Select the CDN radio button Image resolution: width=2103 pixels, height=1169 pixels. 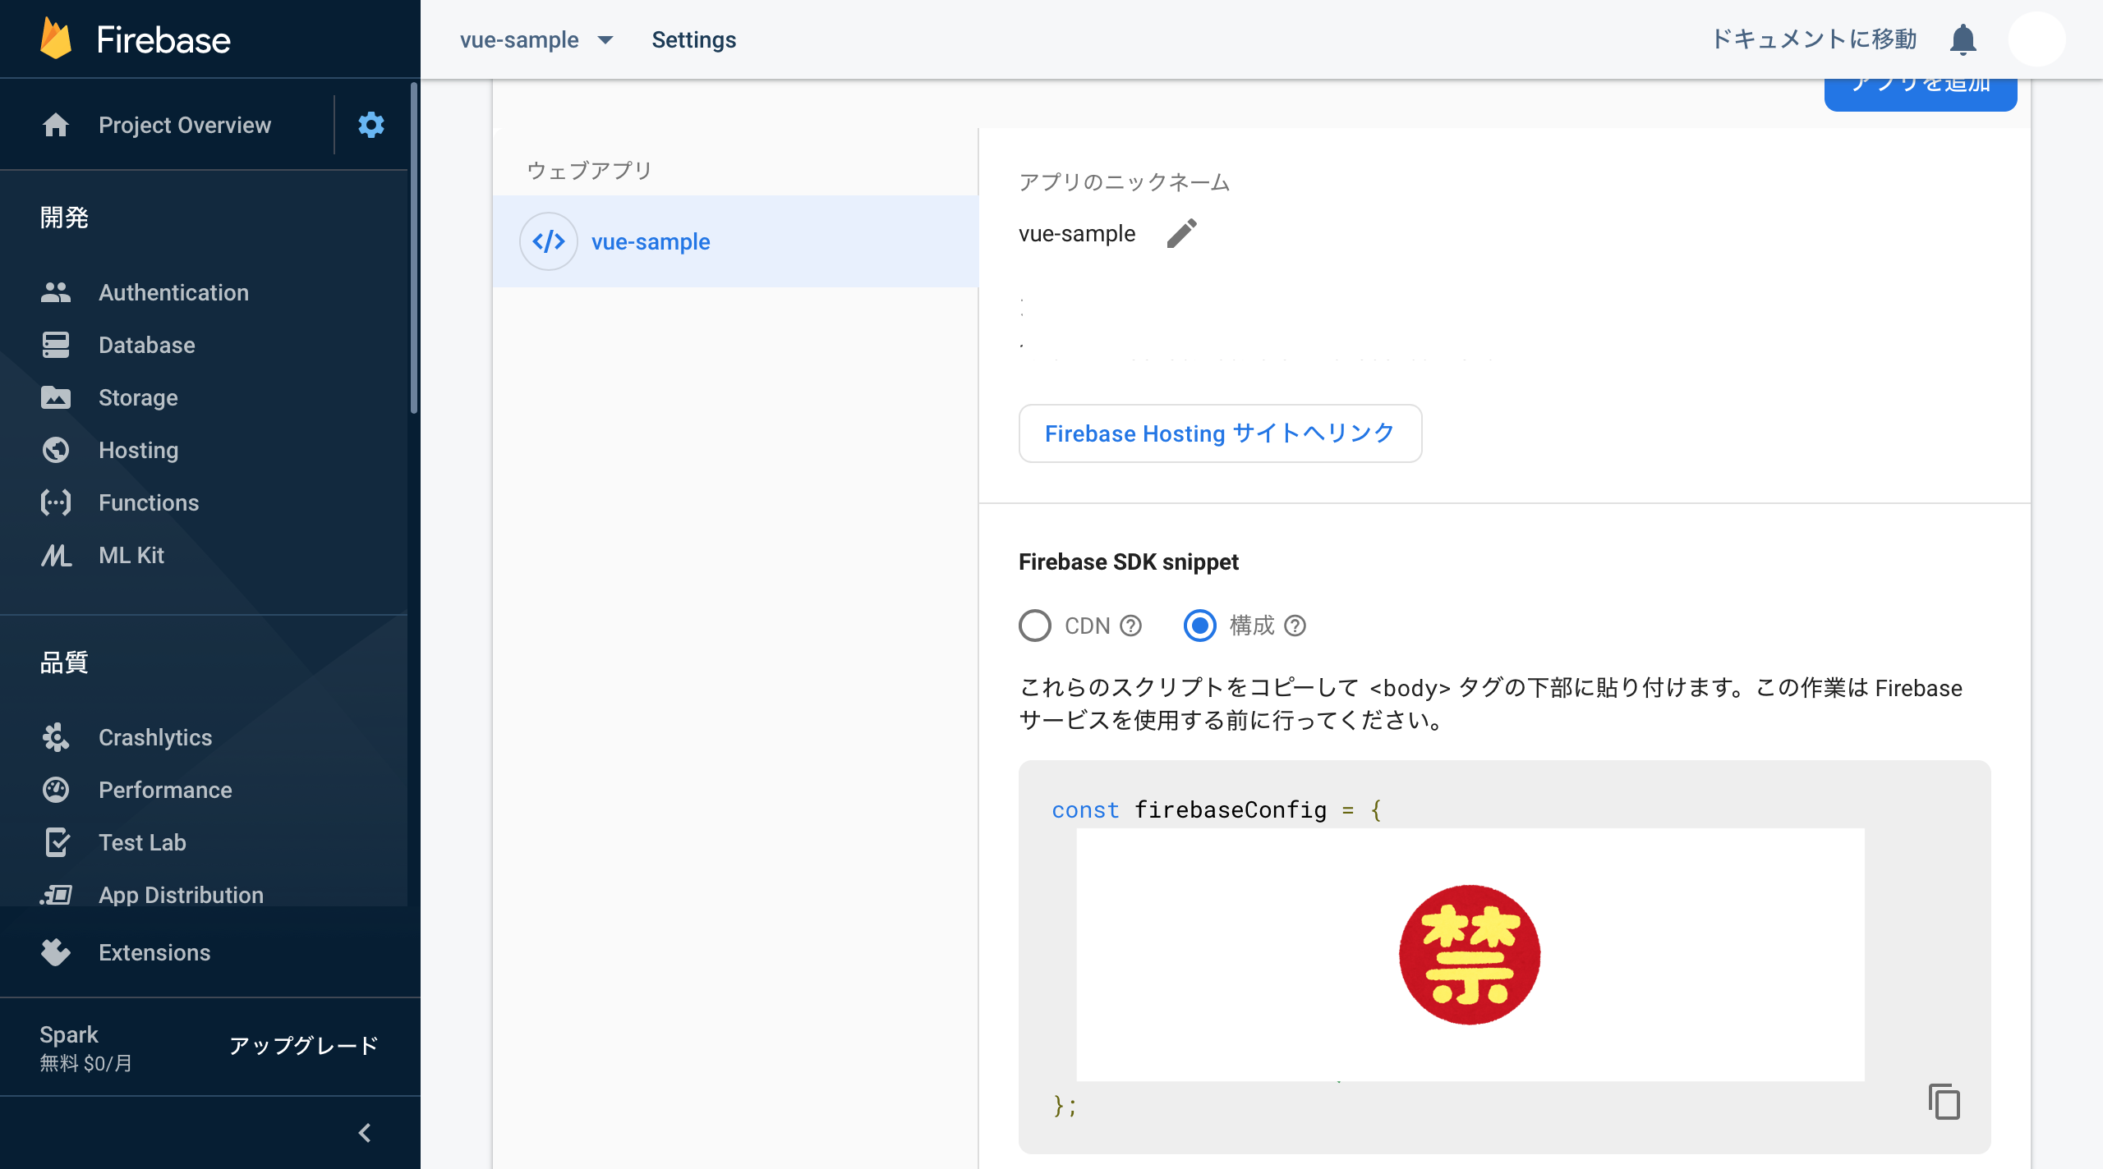1035,626
